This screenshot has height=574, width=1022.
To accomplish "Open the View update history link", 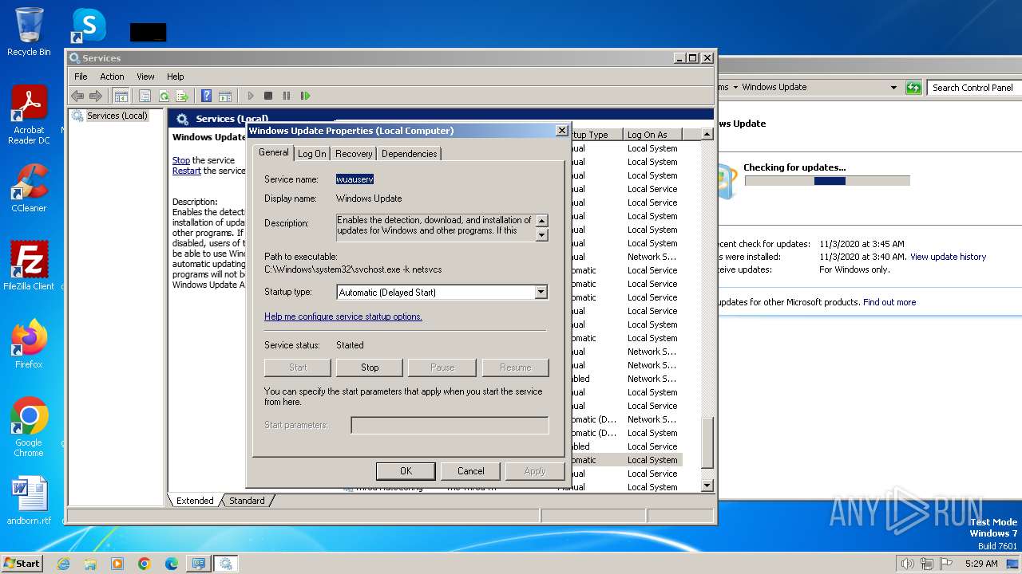I will point(948,257).
